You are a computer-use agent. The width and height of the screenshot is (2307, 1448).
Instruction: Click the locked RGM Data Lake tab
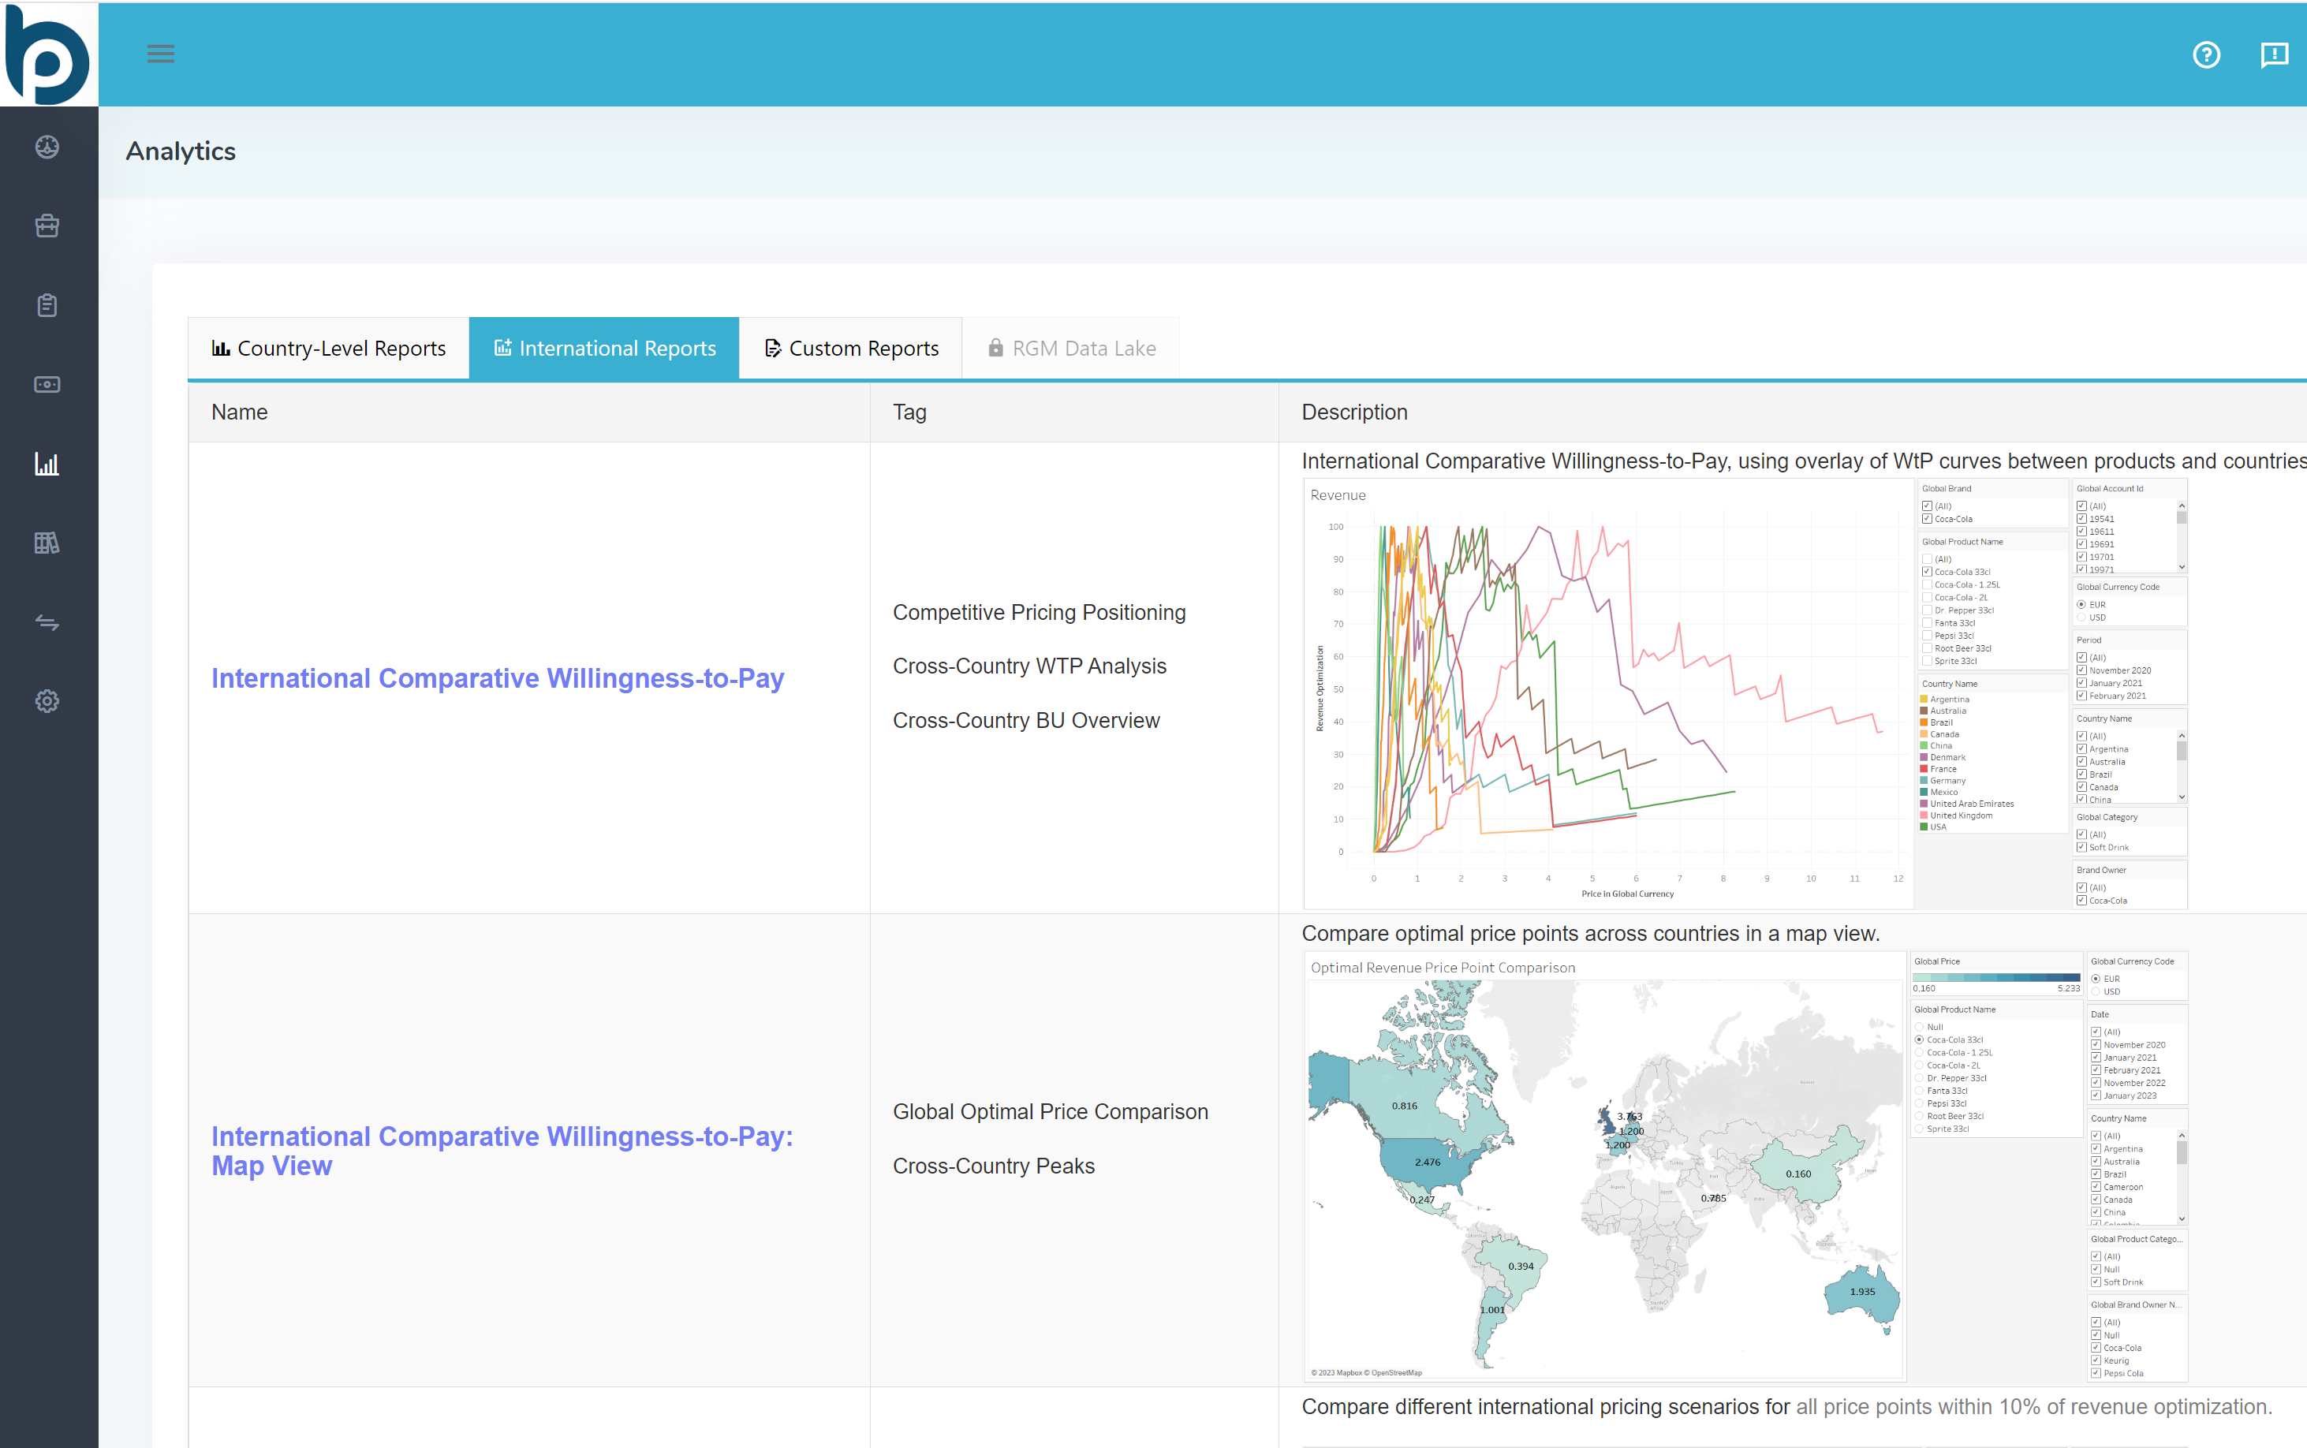(1070, 349)
